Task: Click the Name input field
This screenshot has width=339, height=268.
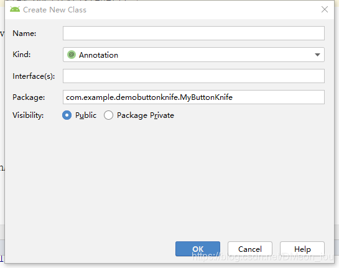Action: [193, 33]
